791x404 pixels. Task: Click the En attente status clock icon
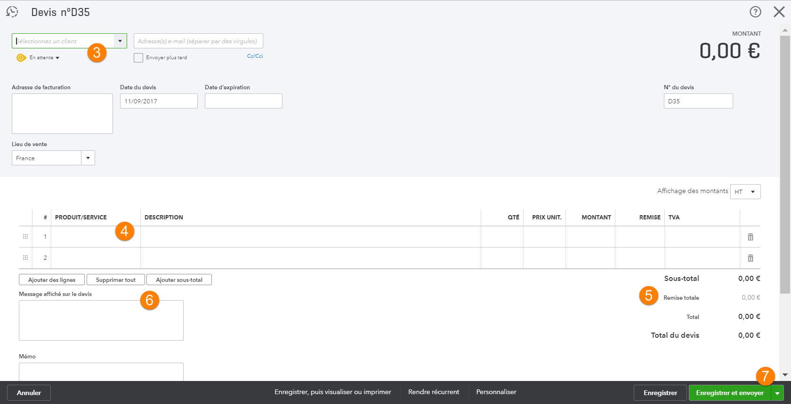tap(21, 58)
